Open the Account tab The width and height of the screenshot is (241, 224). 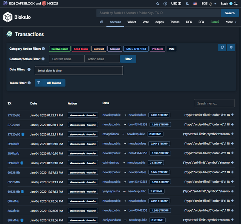[x=115, y=22]
